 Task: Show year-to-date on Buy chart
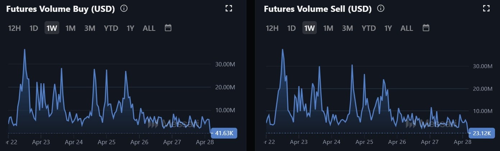(x=111, y=28)
